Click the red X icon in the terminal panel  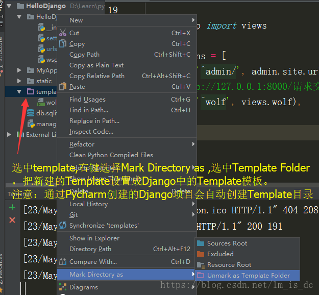tap(12, 220)
